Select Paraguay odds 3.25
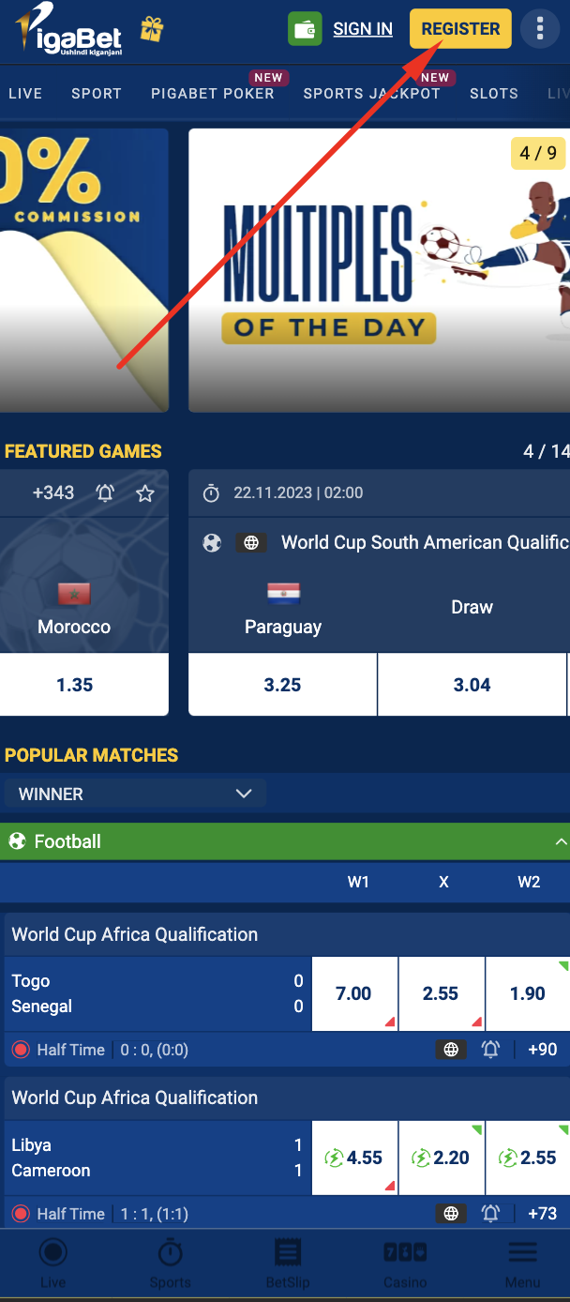The height and width of the screenshot is (1302, 570). point(282,685)
